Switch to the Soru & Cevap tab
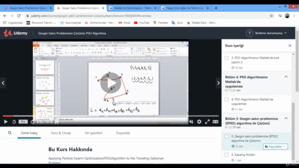 pos(61,133)
